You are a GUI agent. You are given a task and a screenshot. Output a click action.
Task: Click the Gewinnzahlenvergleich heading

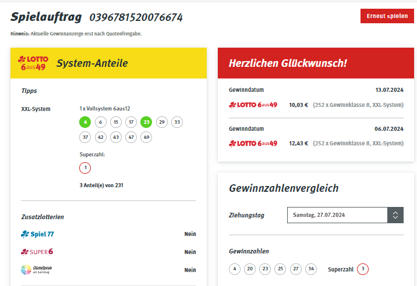coord(284,188)
